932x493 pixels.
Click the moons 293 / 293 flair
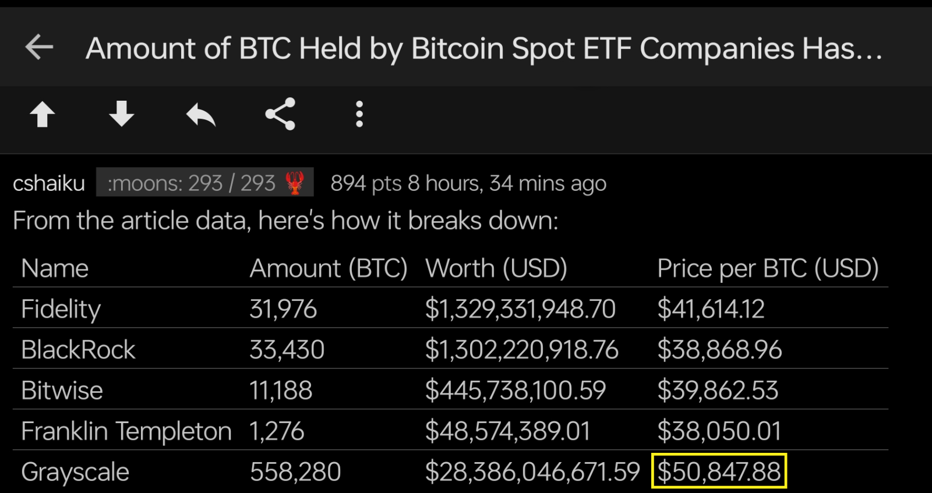tap(205, 182)
